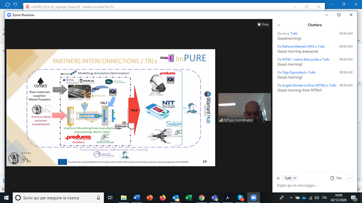Open Angela Daniela La Rosa (NTNU) name
Viewport: 362px width, 203px height.
[x=304, y=85]
